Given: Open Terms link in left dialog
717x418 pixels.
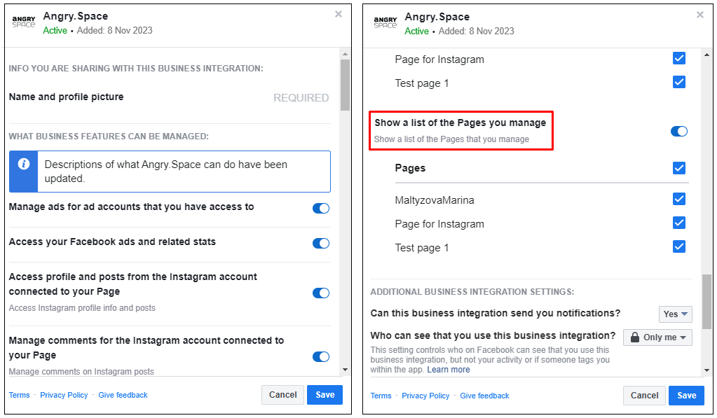Looking at the screenshot, I should (19, 395).
